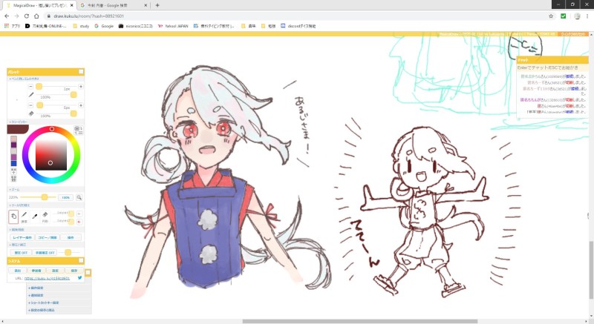The width and height of the screenshot is (594, 324).
Task: Increase eraser size with plus button
Action: click(81, 105)
